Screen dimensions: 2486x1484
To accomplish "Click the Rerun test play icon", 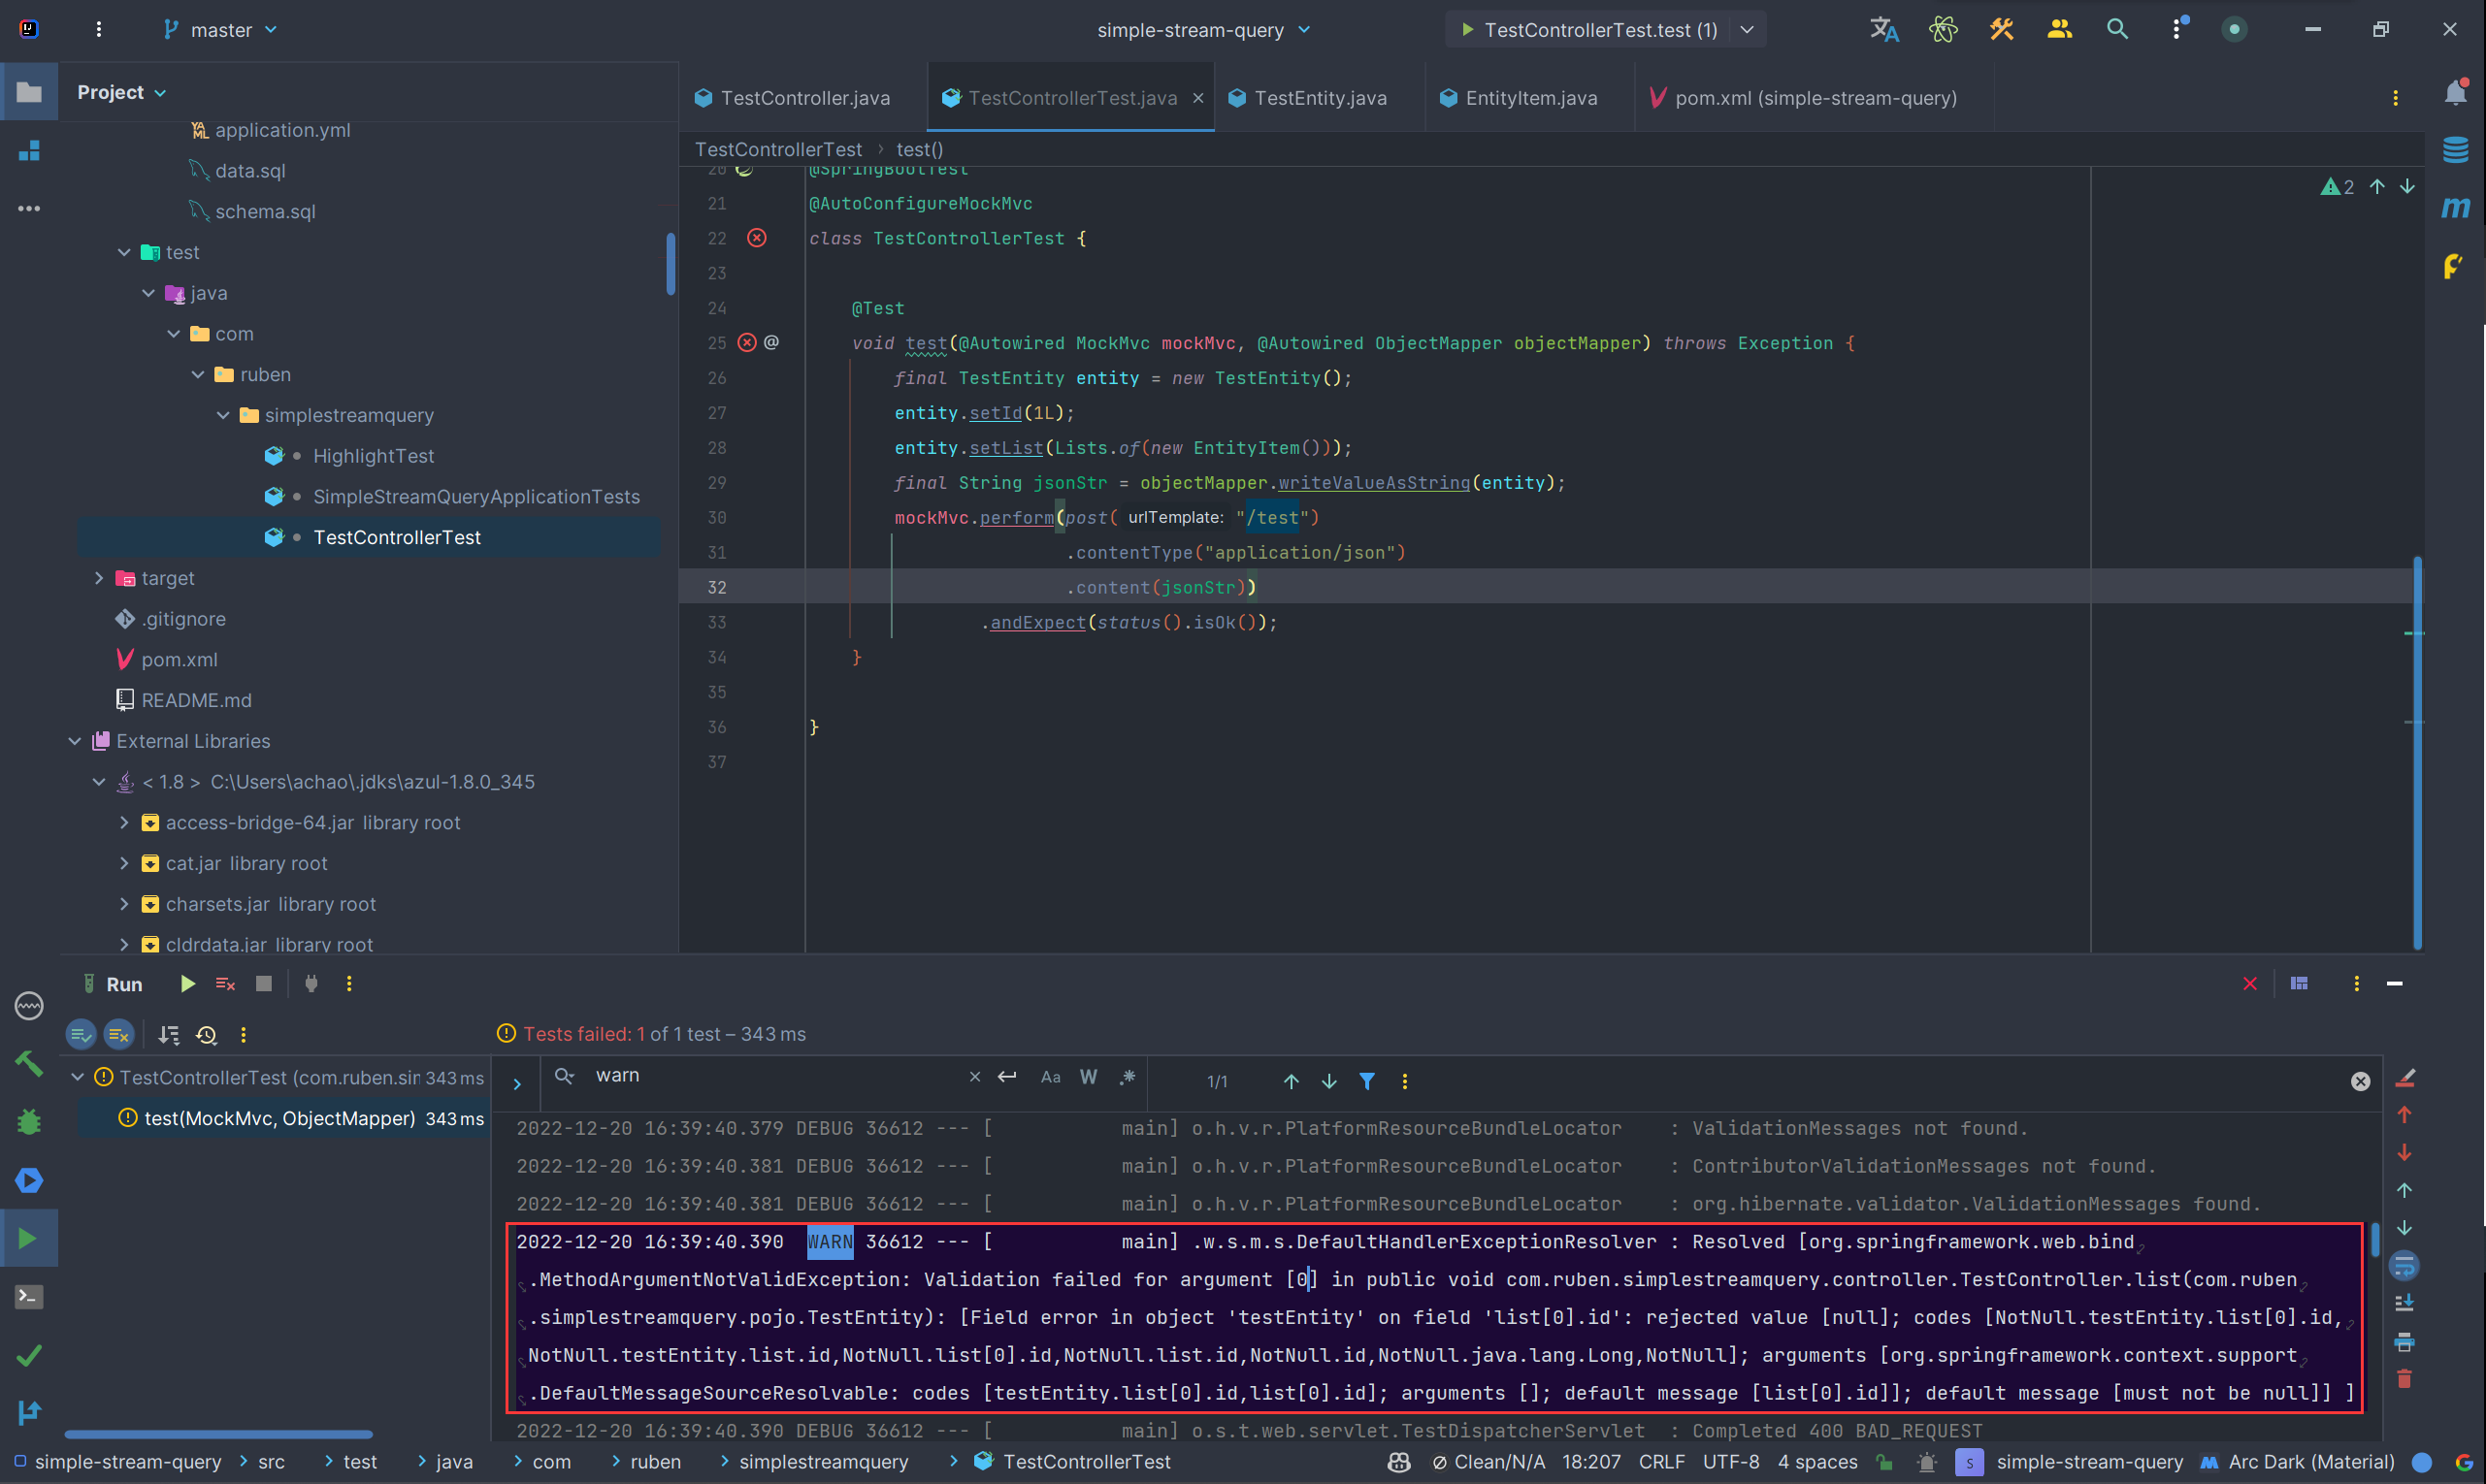I will [187, 984].
